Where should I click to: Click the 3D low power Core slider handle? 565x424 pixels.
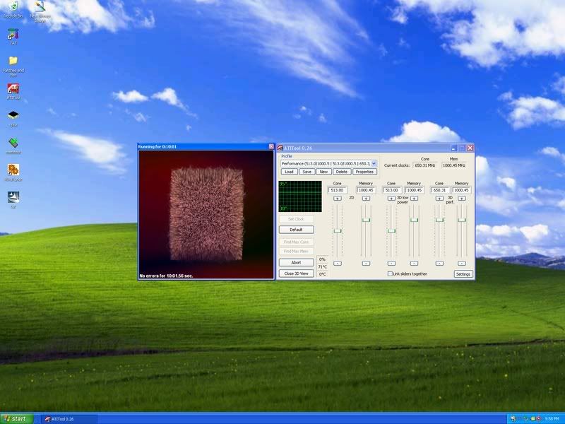[391, 231]
